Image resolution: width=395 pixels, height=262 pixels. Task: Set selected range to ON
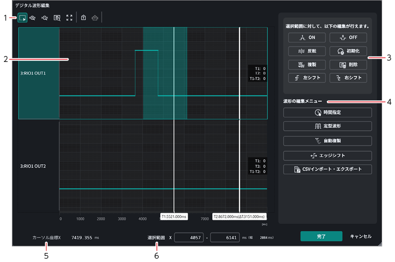(307, 37)
